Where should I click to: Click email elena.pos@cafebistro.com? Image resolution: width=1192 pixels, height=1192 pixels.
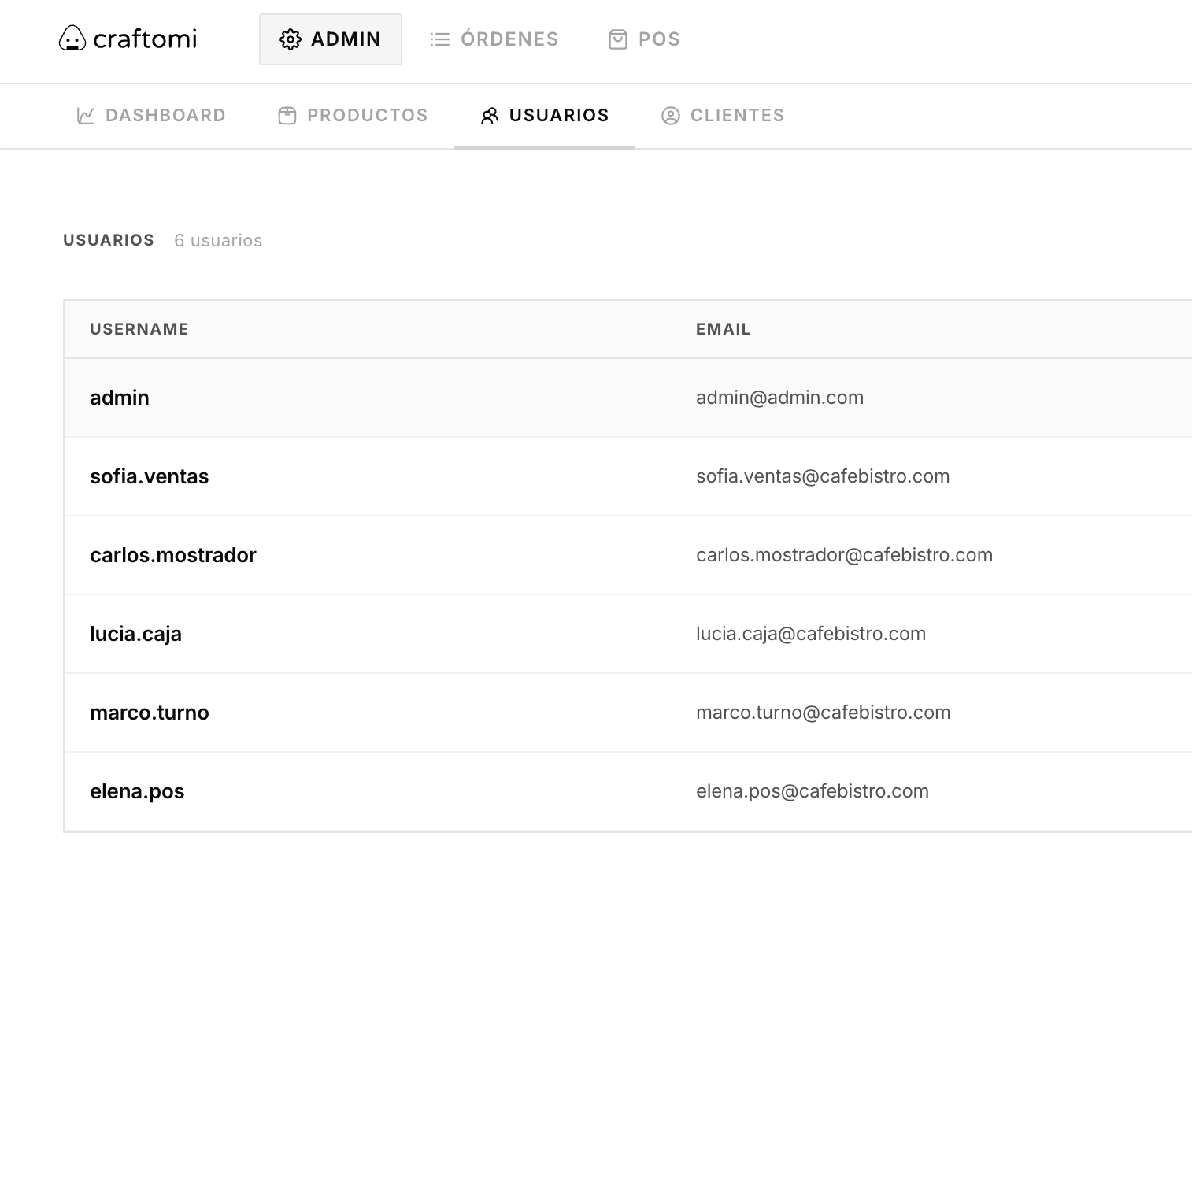pyautogui.click(x=813, y=791)
